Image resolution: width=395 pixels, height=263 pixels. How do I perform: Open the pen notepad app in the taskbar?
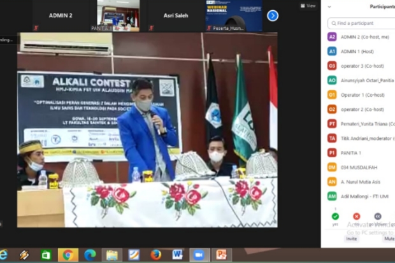click(x=134, y=255)
